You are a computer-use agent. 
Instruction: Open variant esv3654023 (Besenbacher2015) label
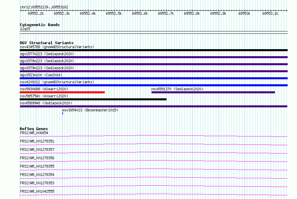(90, 110)
